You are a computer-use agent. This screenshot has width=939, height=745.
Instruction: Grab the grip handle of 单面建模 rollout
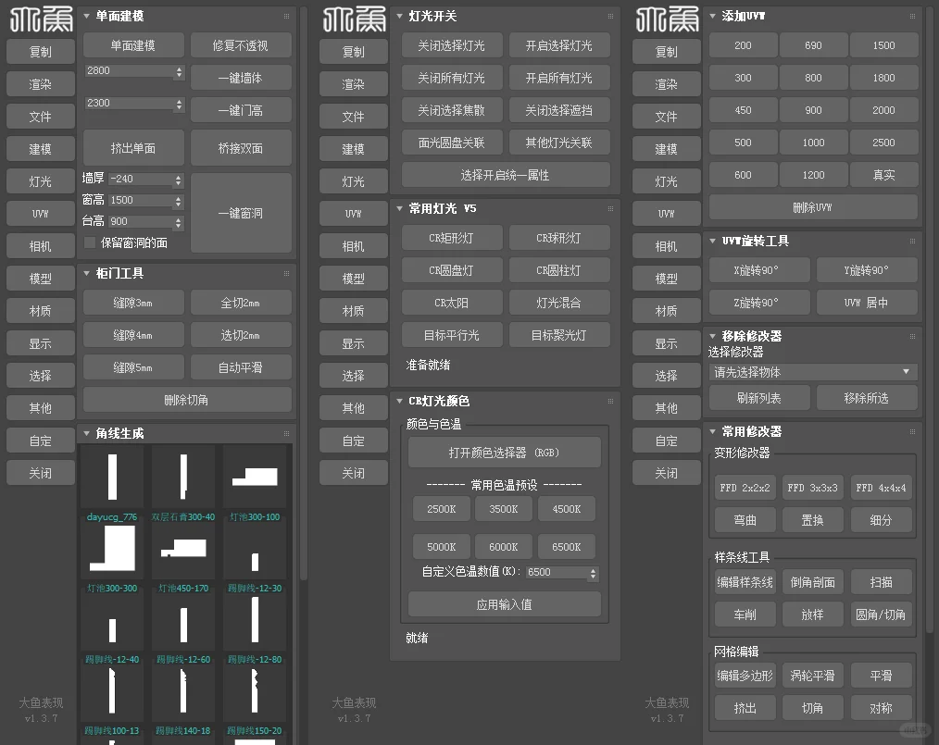[286, 16]
